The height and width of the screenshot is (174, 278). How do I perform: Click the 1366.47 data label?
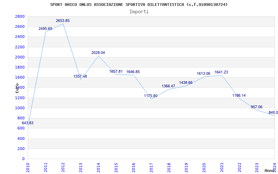(x=169, y=86)
